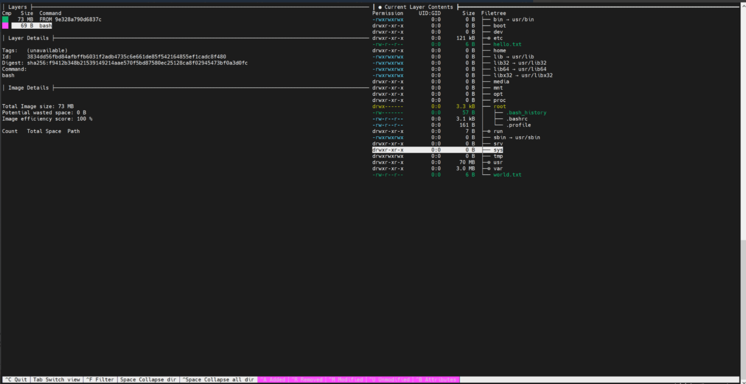The height and width of the screenshot is (384, 746).
Task: Click the green compare swatch of first layer
Action: click(5, 20)
